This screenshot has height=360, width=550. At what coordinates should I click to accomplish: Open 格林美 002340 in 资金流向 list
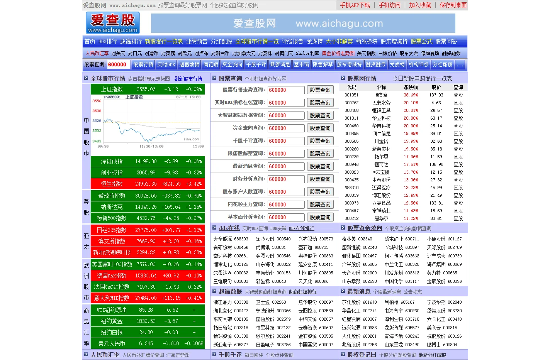point(357,239)
